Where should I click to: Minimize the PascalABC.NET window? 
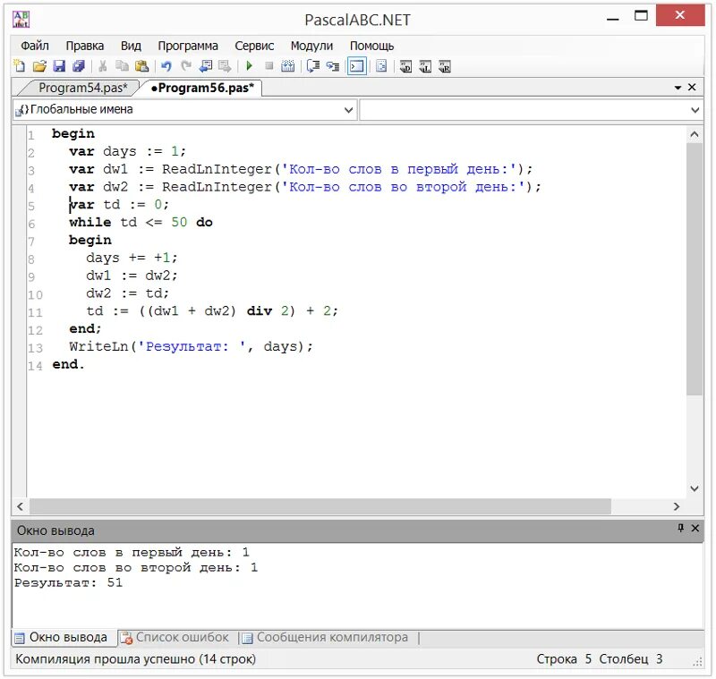(x=613, y=18)
